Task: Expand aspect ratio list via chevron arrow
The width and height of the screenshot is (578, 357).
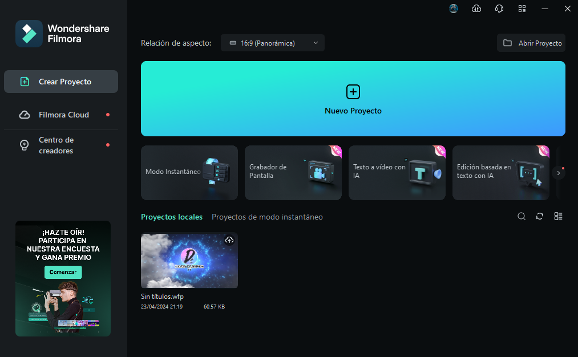Action: 316,43
